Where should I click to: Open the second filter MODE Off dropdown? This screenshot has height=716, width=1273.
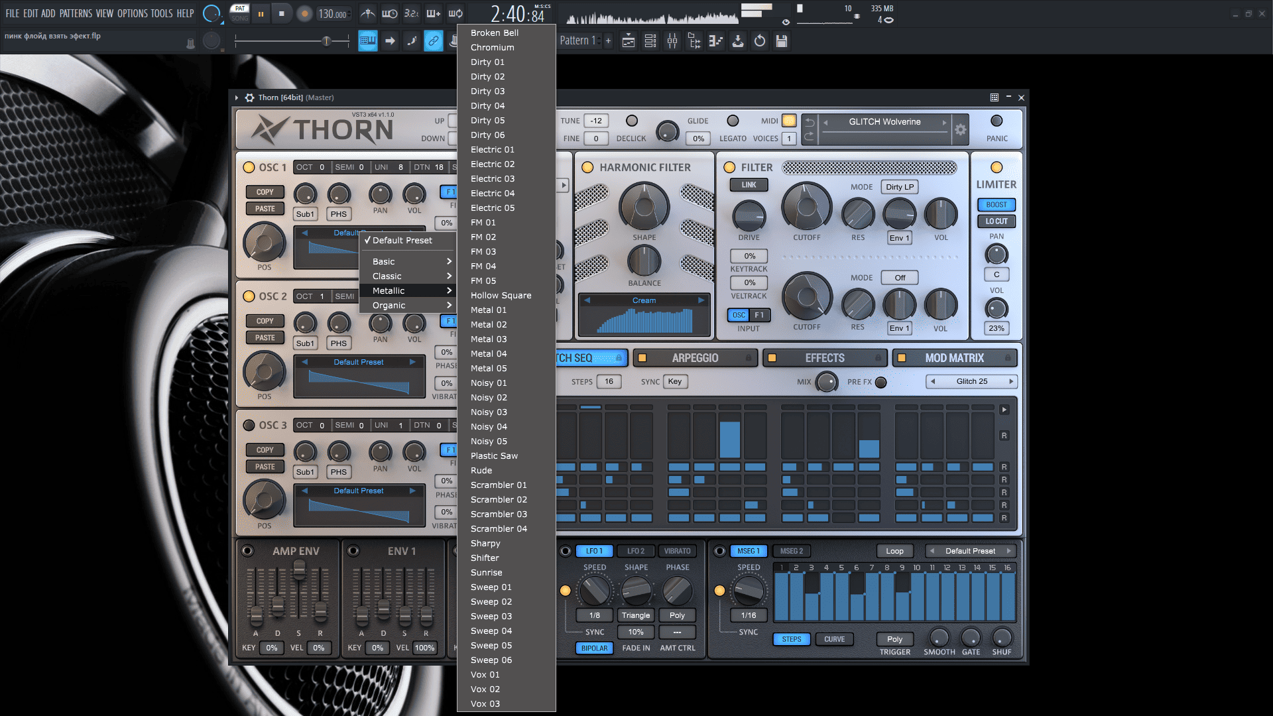click(x=900, y=278)
